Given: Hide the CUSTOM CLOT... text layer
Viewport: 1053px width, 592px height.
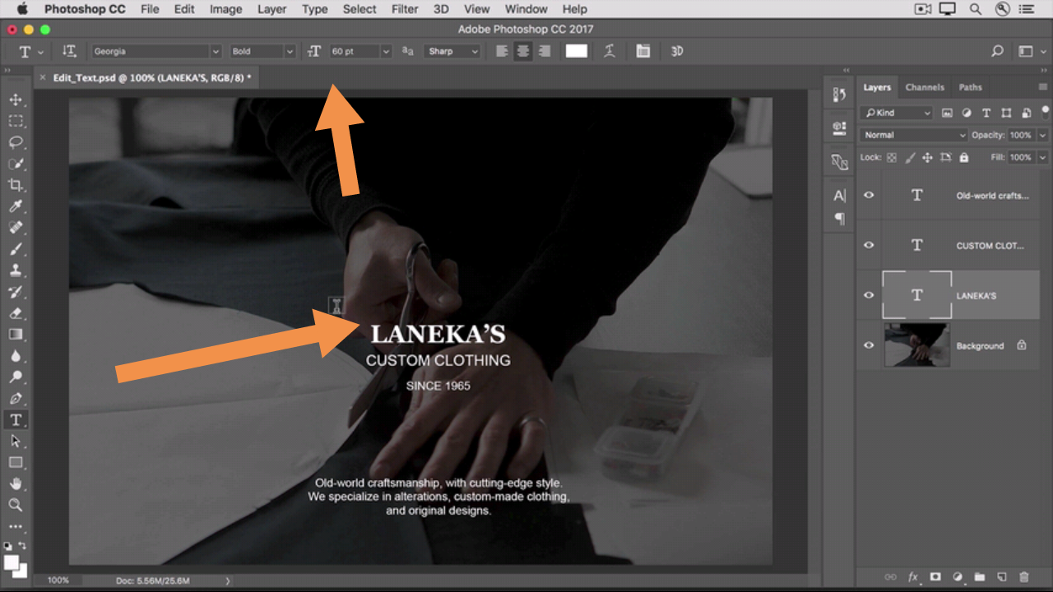Looking at the screenshot, I should pos(869,245).
